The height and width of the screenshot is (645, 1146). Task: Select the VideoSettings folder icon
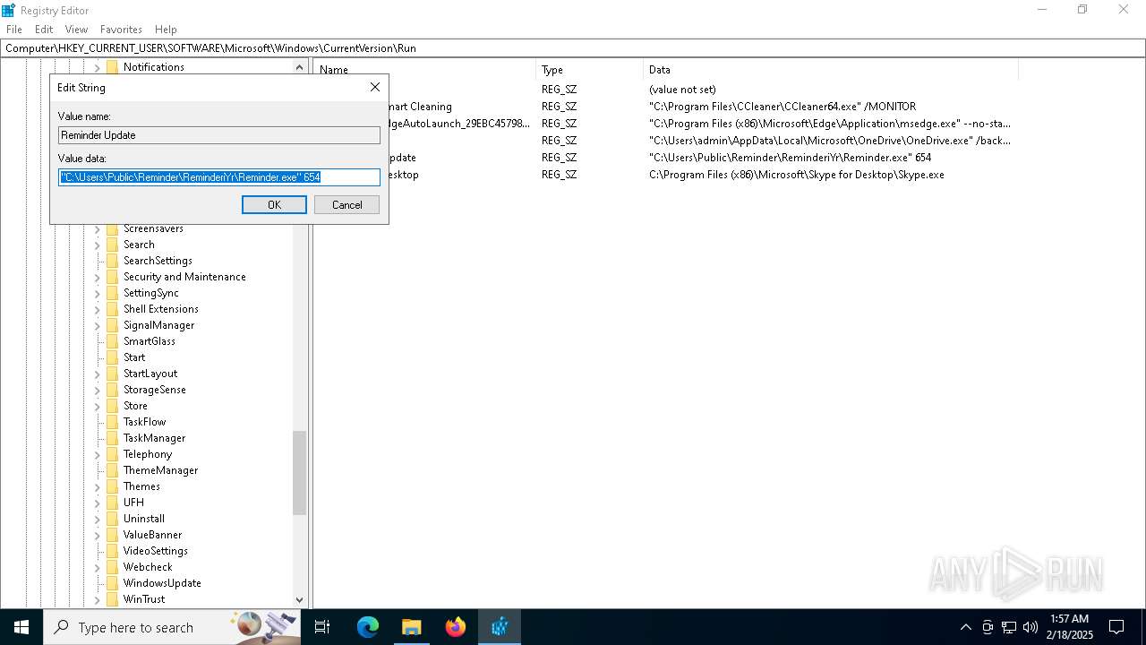click(112, 551)
